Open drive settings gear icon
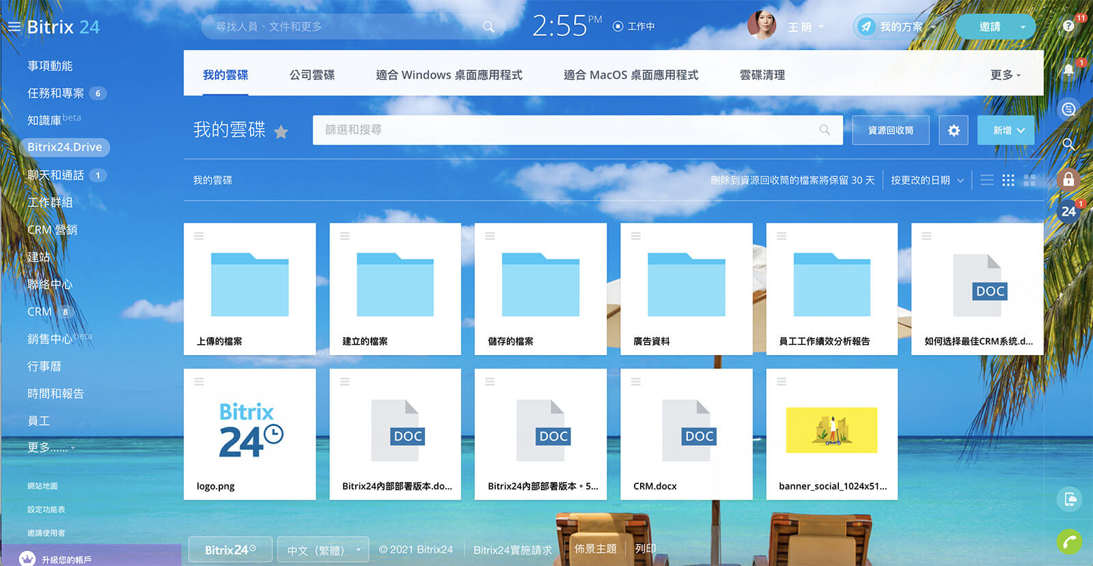The width and height of the screenshot is (1093, 566). coord(954,130)
